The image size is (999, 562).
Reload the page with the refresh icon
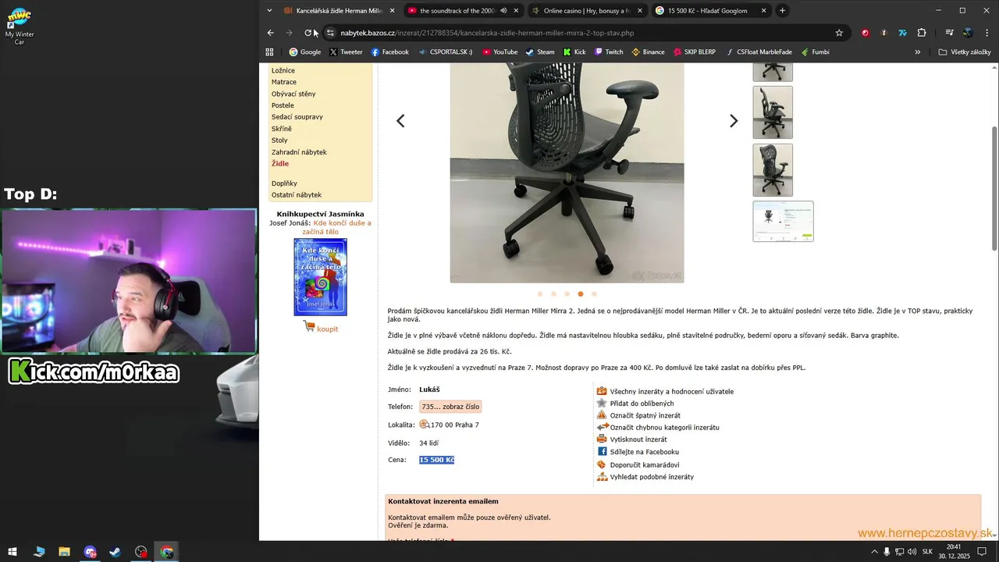308,33
